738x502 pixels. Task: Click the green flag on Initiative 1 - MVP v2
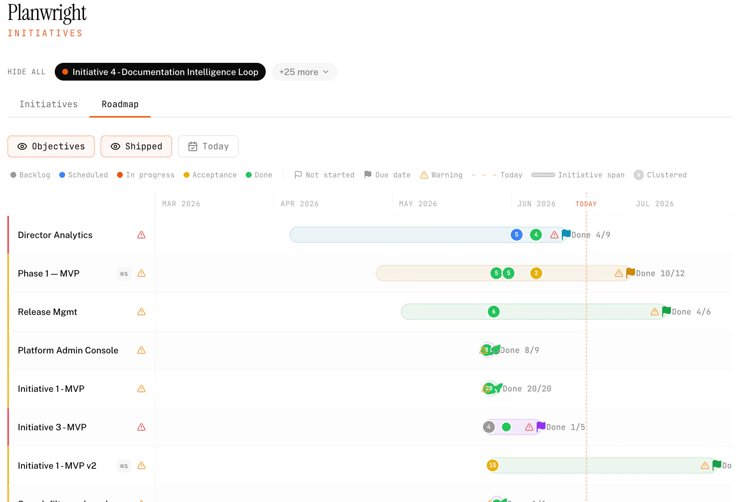[717, 465]
